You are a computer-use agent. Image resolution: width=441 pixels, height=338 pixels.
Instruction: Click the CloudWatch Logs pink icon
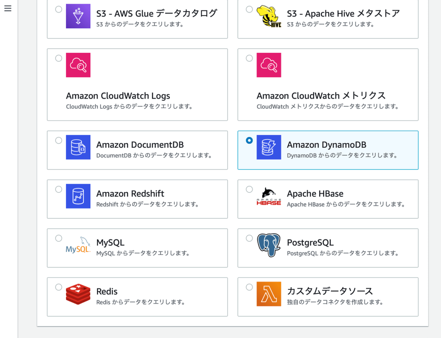click(78, 65)
